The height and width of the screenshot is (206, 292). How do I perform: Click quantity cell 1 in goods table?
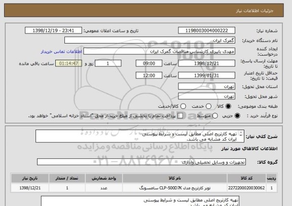pyautogui.click(x=67, y=188)
